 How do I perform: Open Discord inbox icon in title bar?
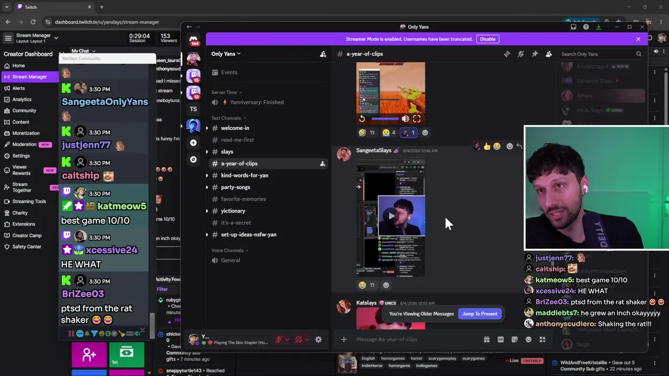[573, 27]
